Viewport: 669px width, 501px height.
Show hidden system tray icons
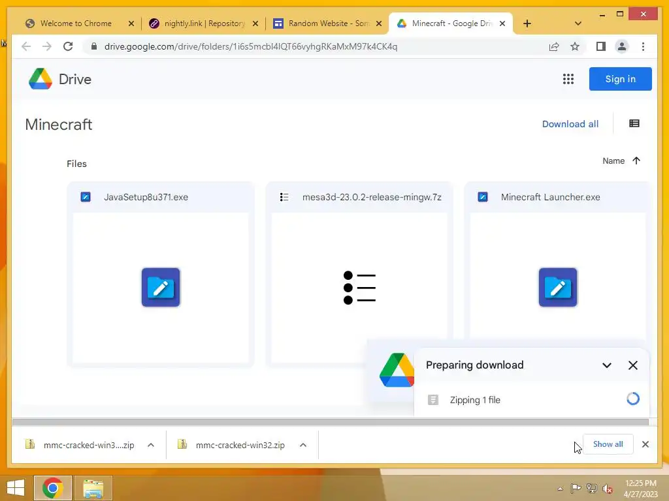560,489
